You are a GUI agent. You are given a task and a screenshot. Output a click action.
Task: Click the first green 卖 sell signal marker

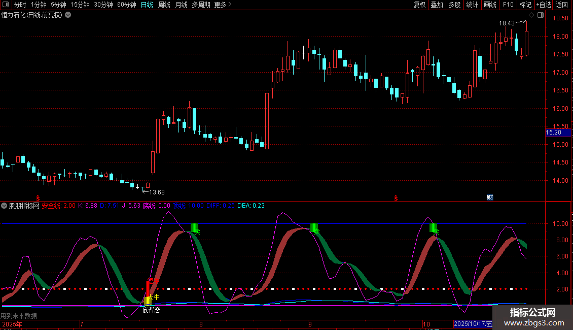(x=194, y=228)
